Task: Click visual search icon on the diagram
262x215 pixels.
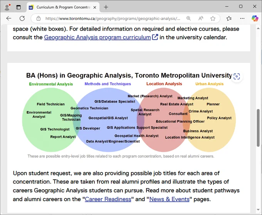Action: tap(237, 76)
